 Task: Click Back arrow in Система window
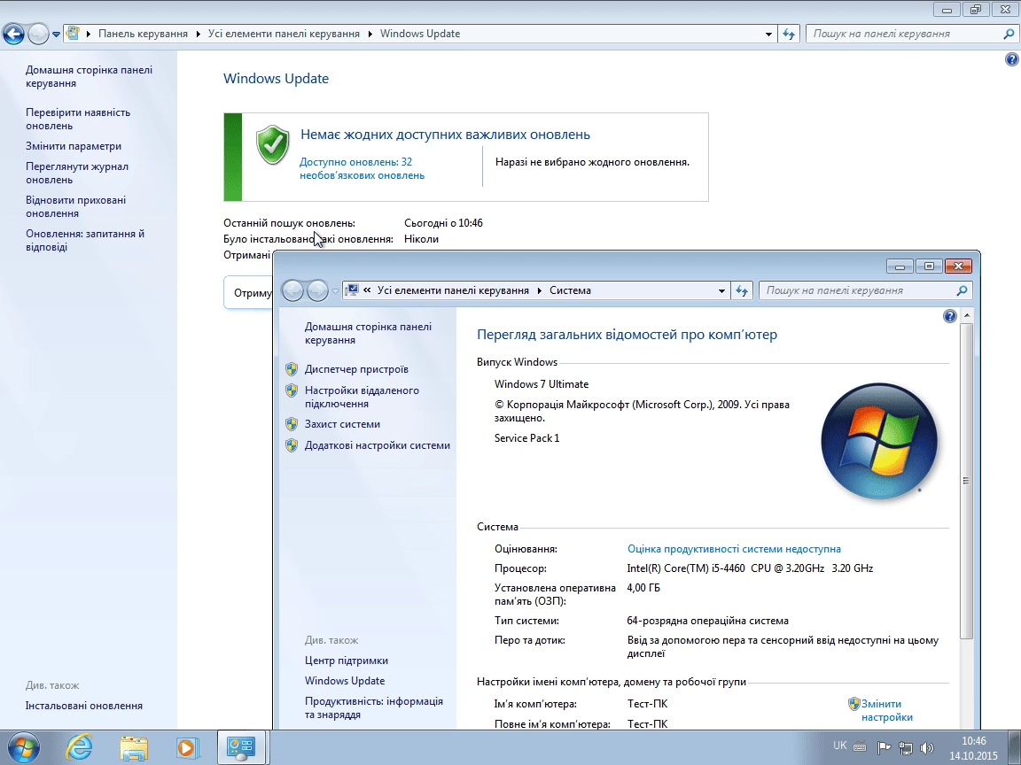(x=293, y=290)
